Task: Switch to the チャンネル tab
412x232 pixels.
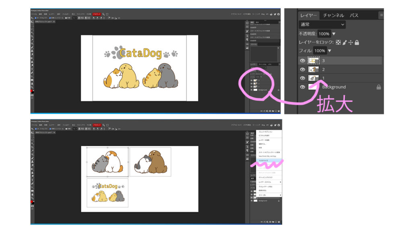Action: 333,15
